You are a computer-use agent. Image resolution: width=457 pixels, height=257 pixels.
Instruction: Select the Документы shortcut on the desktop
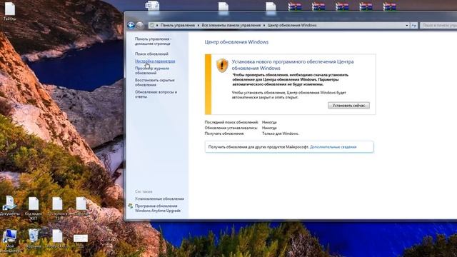coord(10,206)
